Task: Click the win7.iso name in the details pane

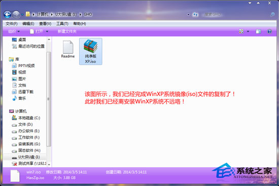Action: point(33,172)
